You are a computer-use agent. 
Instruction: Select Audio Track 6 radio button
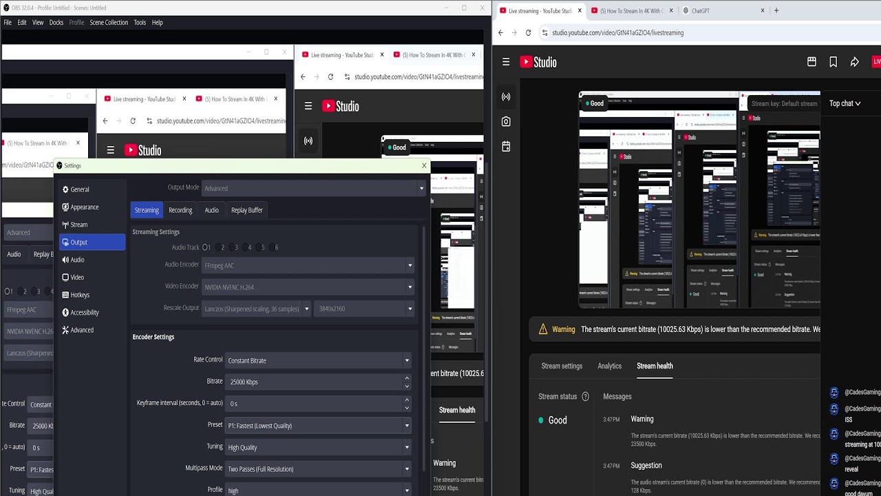273,247
